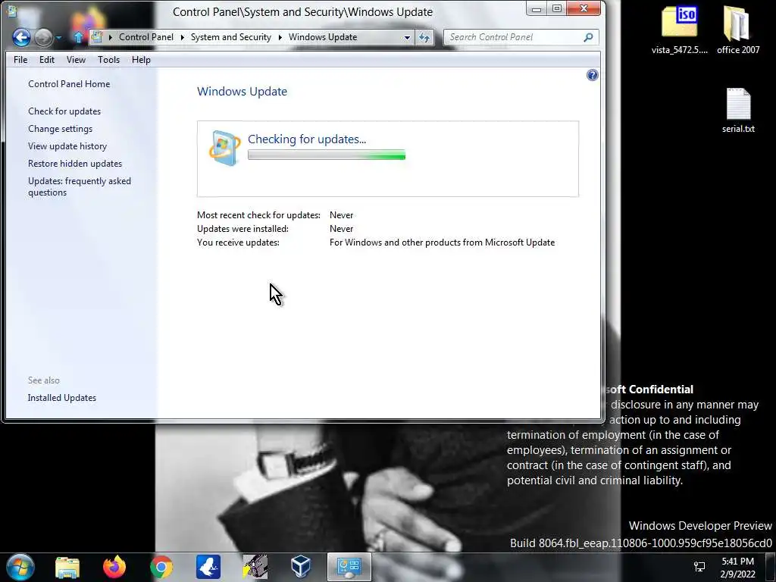
Task: Launch Google Chrome from the taskbar
Action: [x=161, y=567]
